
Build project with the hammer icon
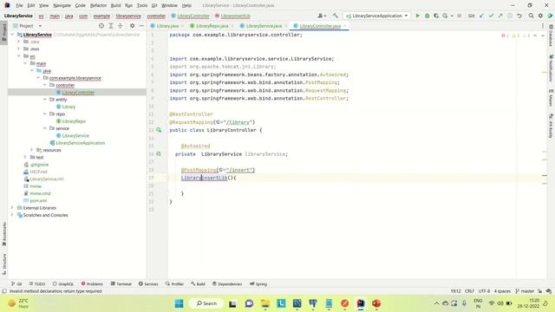coord(336,16)
